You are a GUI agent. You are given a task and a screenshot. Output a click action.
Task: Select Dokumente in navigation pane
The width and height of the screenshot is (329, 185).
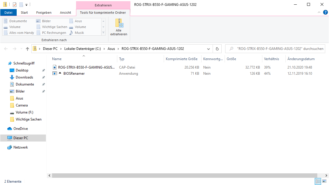(25, 84)
